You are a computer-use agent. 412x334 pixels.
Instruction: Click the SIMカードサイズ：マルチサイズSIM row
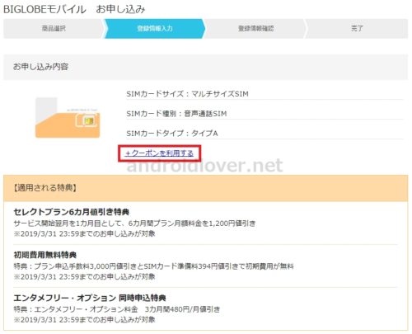point(265,94)
